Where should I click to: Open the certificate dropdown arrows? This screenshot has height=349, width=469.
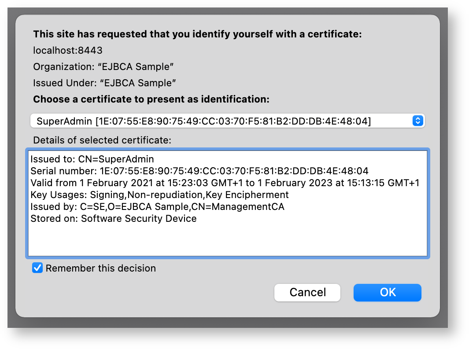pyautogui.click(x=417, y=121)
